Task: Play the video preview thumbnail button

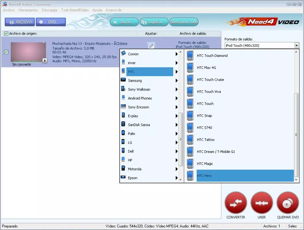Action: pyautogui.click(x=45, y=61)
